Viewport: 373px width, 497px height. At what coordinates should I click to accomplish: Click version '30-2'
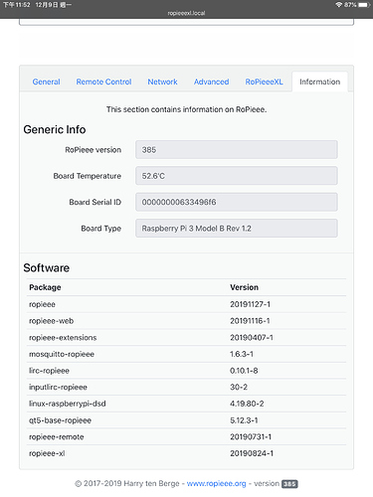239,387
